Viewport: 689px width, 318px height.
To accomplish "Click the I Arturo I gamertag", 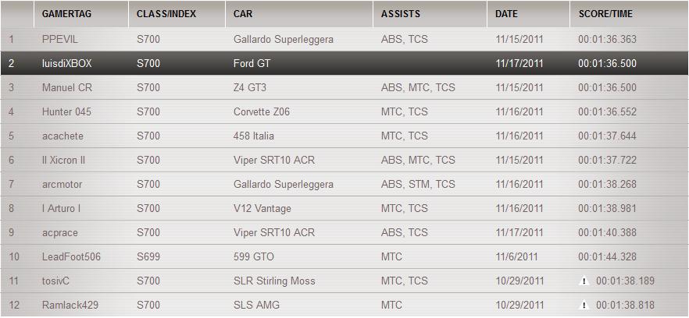I will point(61,208).
